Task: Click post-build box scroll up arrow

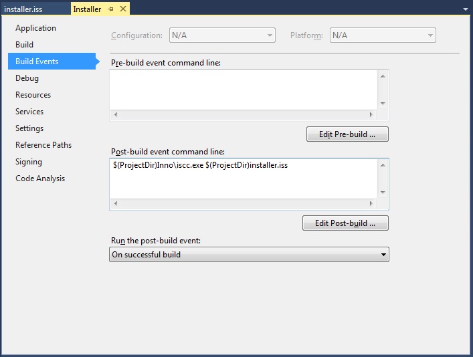Action: (383, 165)
